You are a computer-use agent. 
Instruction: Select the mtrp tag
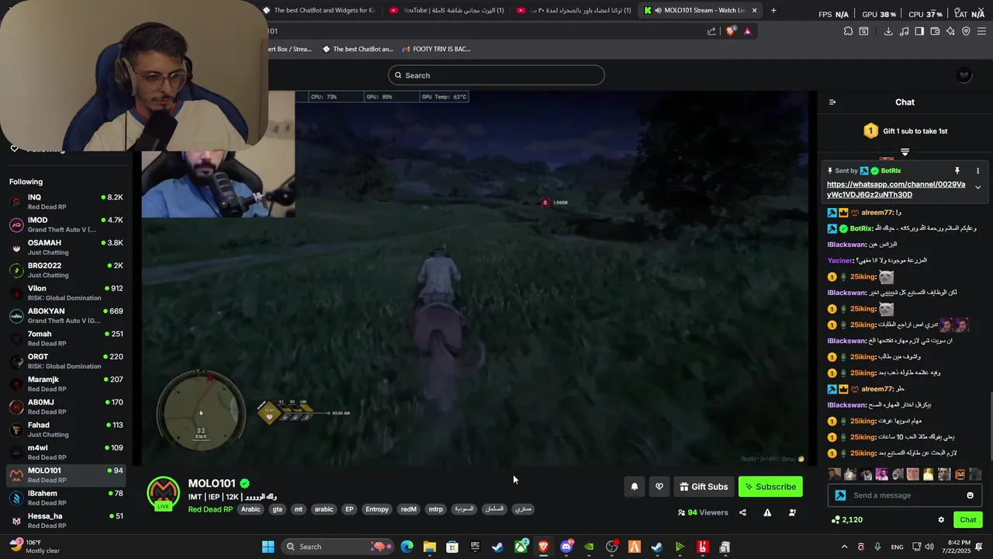[436, 509]
